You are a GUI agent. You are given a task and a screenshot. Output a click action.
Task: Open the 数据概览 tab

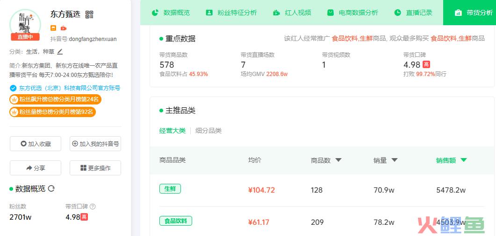pos(171,13)
